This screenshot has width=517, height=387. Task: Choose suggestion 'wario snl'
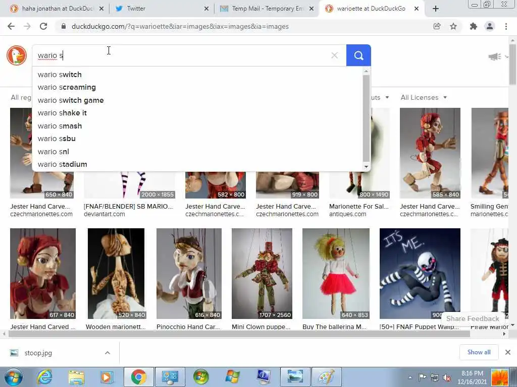click(x=198, y=152)
